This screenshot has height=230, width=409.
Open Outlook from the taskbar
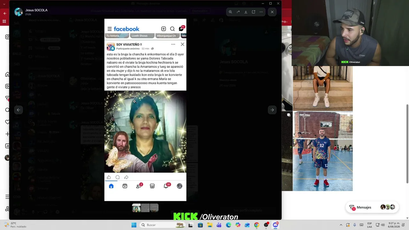[247, 225]
